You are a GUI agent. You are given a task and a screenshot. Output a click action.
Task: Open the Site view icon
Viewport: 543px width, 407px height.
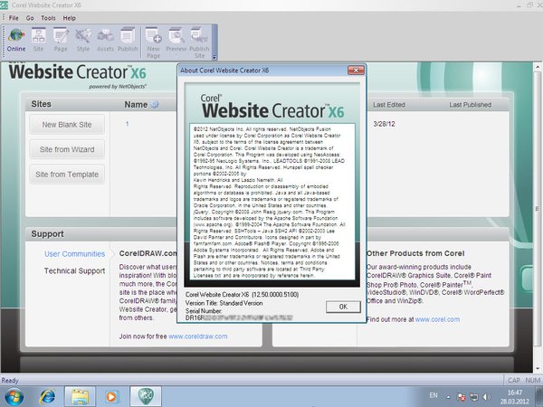click(x=39, y=40)
